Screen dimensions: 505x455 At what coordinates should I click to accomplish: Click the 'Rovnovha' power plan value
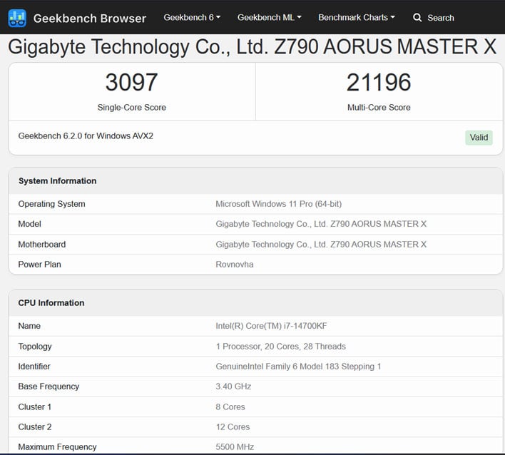[235, 265]
